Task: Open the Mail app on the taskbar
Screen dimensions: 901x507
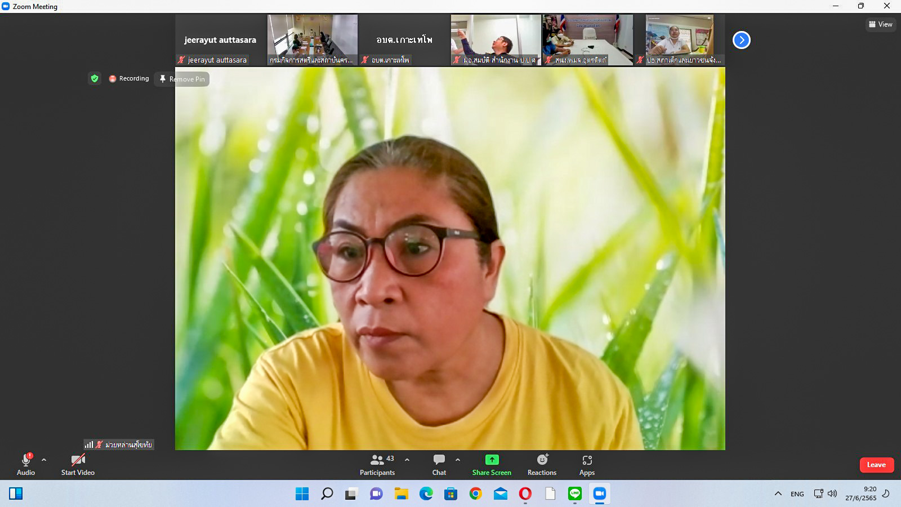Action: pyautogui.click(x=501, y=494)
